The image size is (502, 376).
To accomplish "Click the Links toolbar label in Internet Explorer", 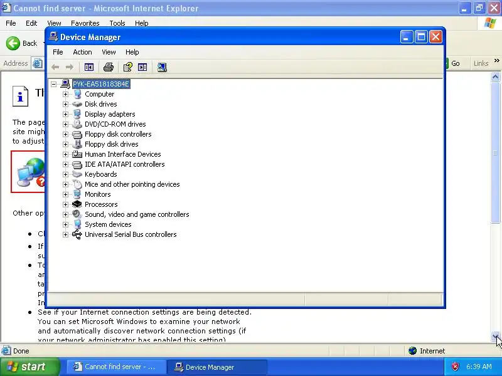I will pyautogui.click(x=481, y=63).
